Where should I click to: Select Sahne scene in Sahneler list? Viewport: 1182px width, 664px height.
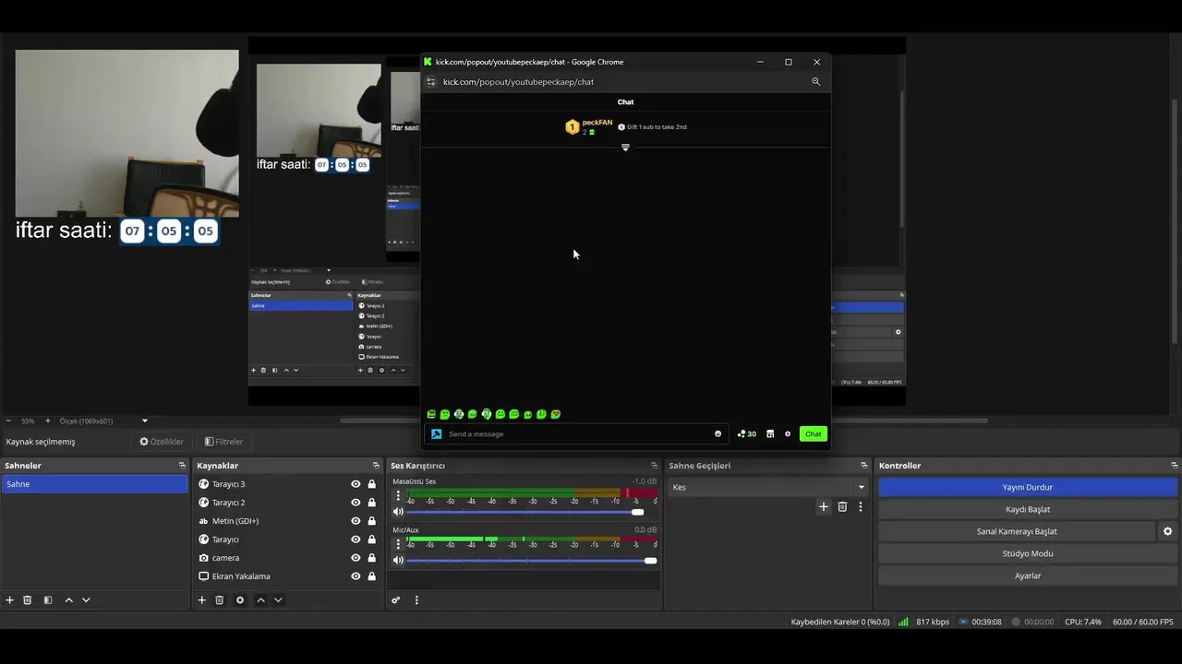pyautogui.click(x=94, y=484)
